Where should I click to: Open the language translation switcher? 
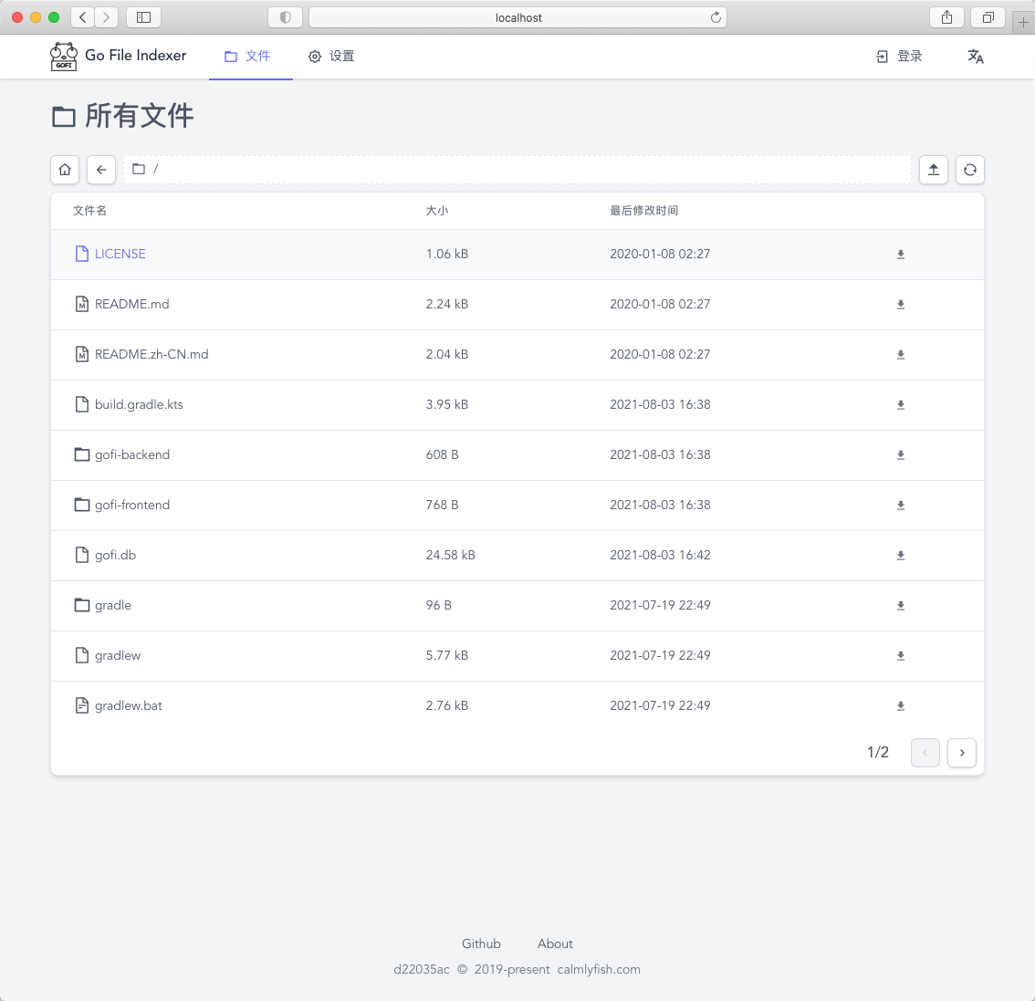tap(975, 57)
